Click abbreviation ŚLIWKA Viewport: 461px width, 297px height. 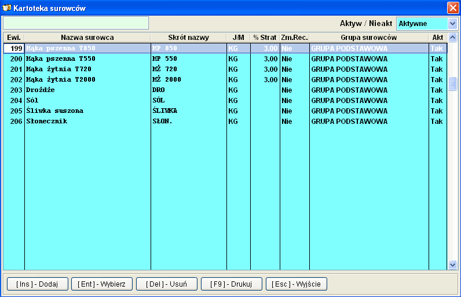(x=164, y=111)
